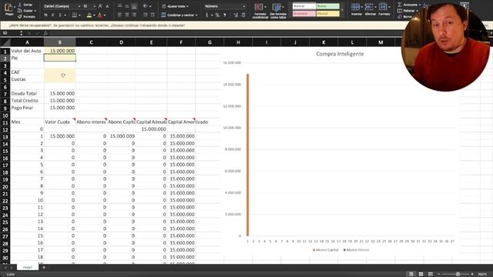Click the increase decimals icon
Image resolution: width=493 pixels, height=277 pixels.
[x=236, y=15]
